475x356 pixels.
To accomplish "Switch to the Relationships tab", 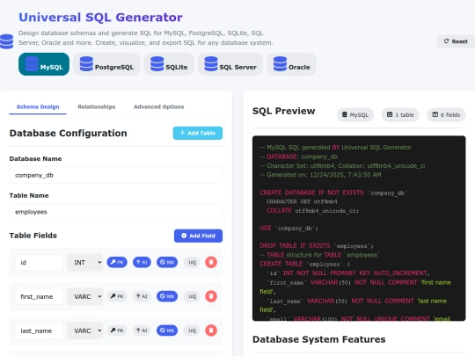I will 97,107.
